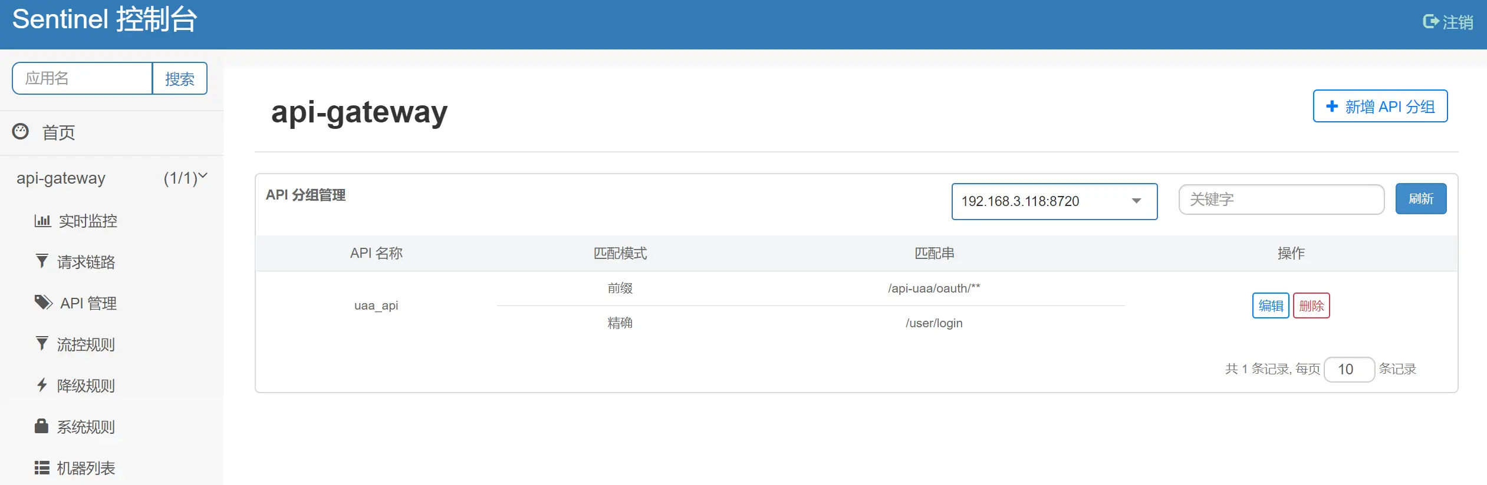Click the 操作 column header
The image size is (1487, 485).
coord(1291,253)
